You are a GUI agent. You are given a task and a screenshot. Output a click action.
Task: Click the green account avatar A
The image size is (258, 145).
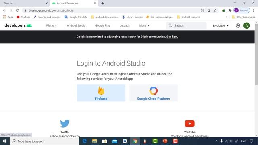coord(246,25)
